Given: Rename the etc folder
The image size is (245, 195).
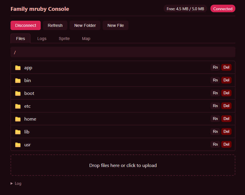Looking at the screenshot, I should click(215, 106).
